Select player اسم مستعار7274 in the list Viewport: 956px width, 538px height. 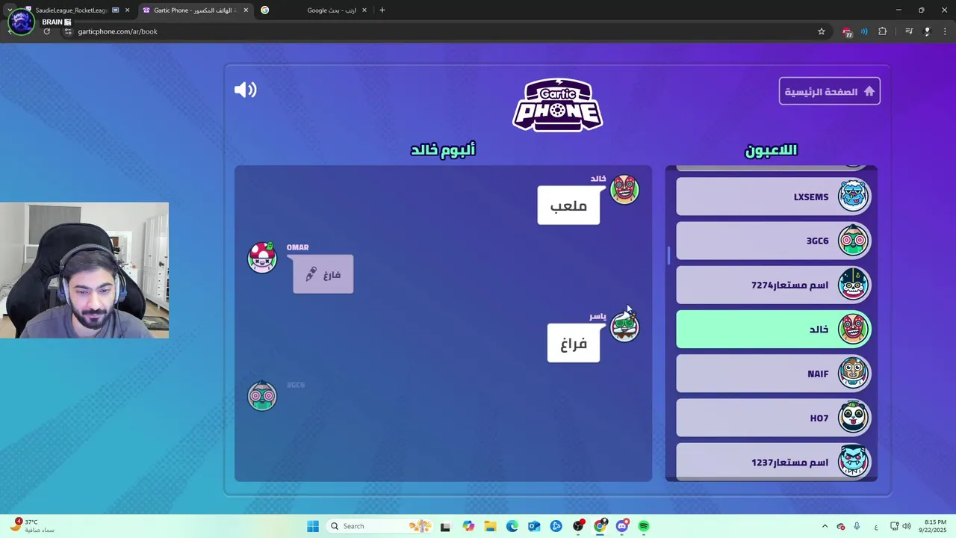[773, 285]
